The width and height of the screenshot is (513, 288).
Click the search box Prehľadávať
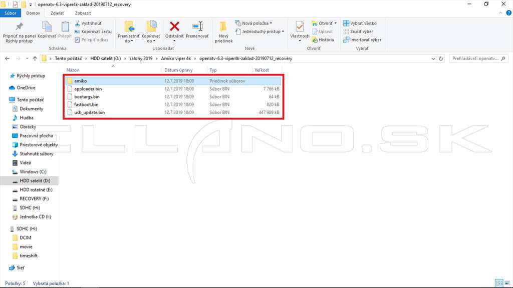(478, 58)
